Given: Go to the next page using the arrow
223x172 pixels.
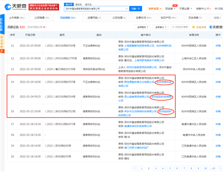Looking at the screenshot, I should (x=220, y=168).
